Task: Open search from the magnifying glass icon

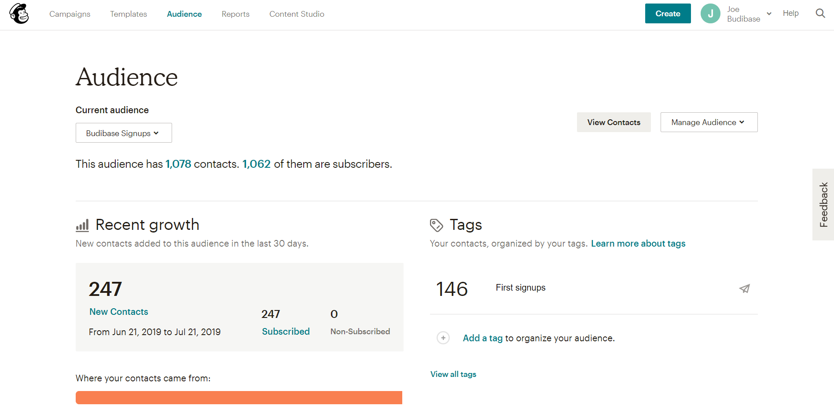Action: pyautogui.click(x=820, y=13)
